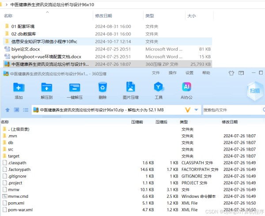Click the archive path address field
The image size is (265, 216).
pyautogui.click(x=116, y=110)
